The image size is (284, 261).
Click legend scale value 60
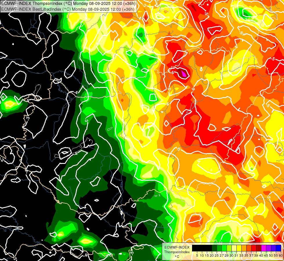pyautogui.click(x=281, y=255)
